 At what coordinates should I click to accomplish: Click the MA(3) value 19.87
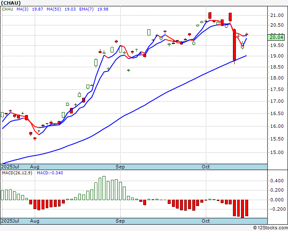click(x=37, y=9)
